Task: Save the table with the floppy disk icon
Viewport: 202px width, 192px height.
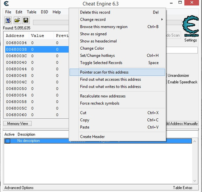Action: [26, 21]
